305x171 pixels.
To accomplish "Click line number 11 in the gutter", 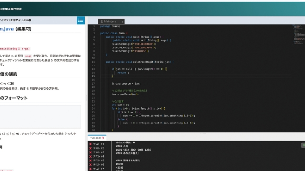I will tap(93, 62).
